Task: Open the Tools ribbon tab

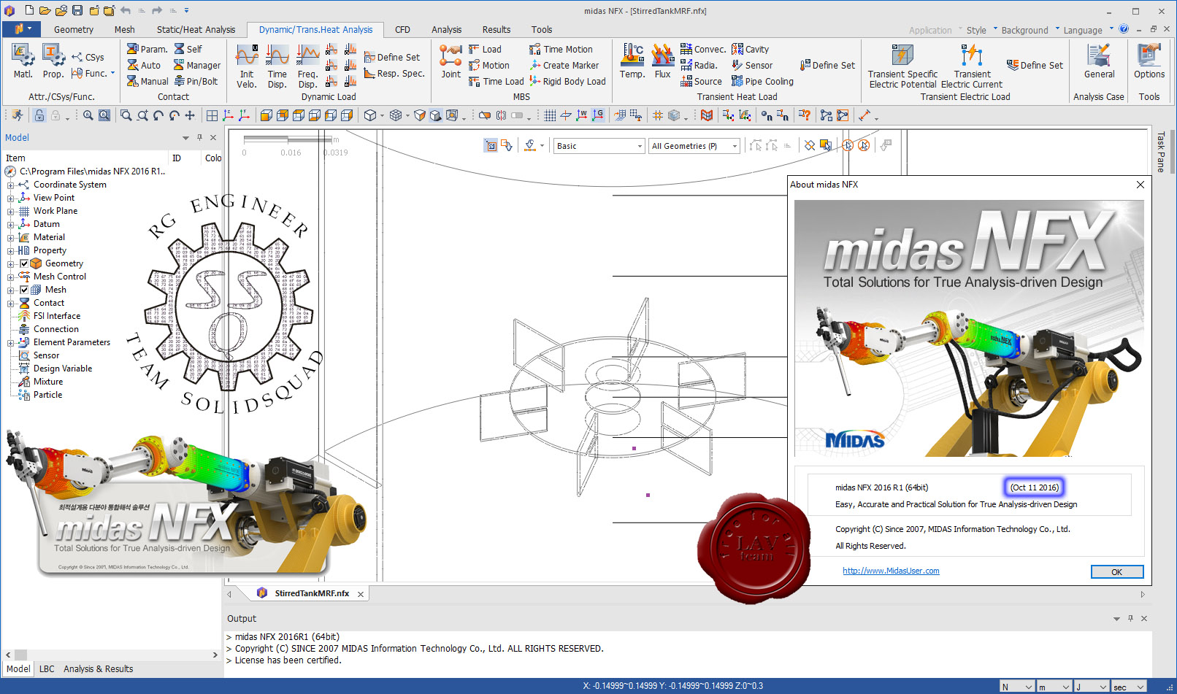Action: pos(542,29)
